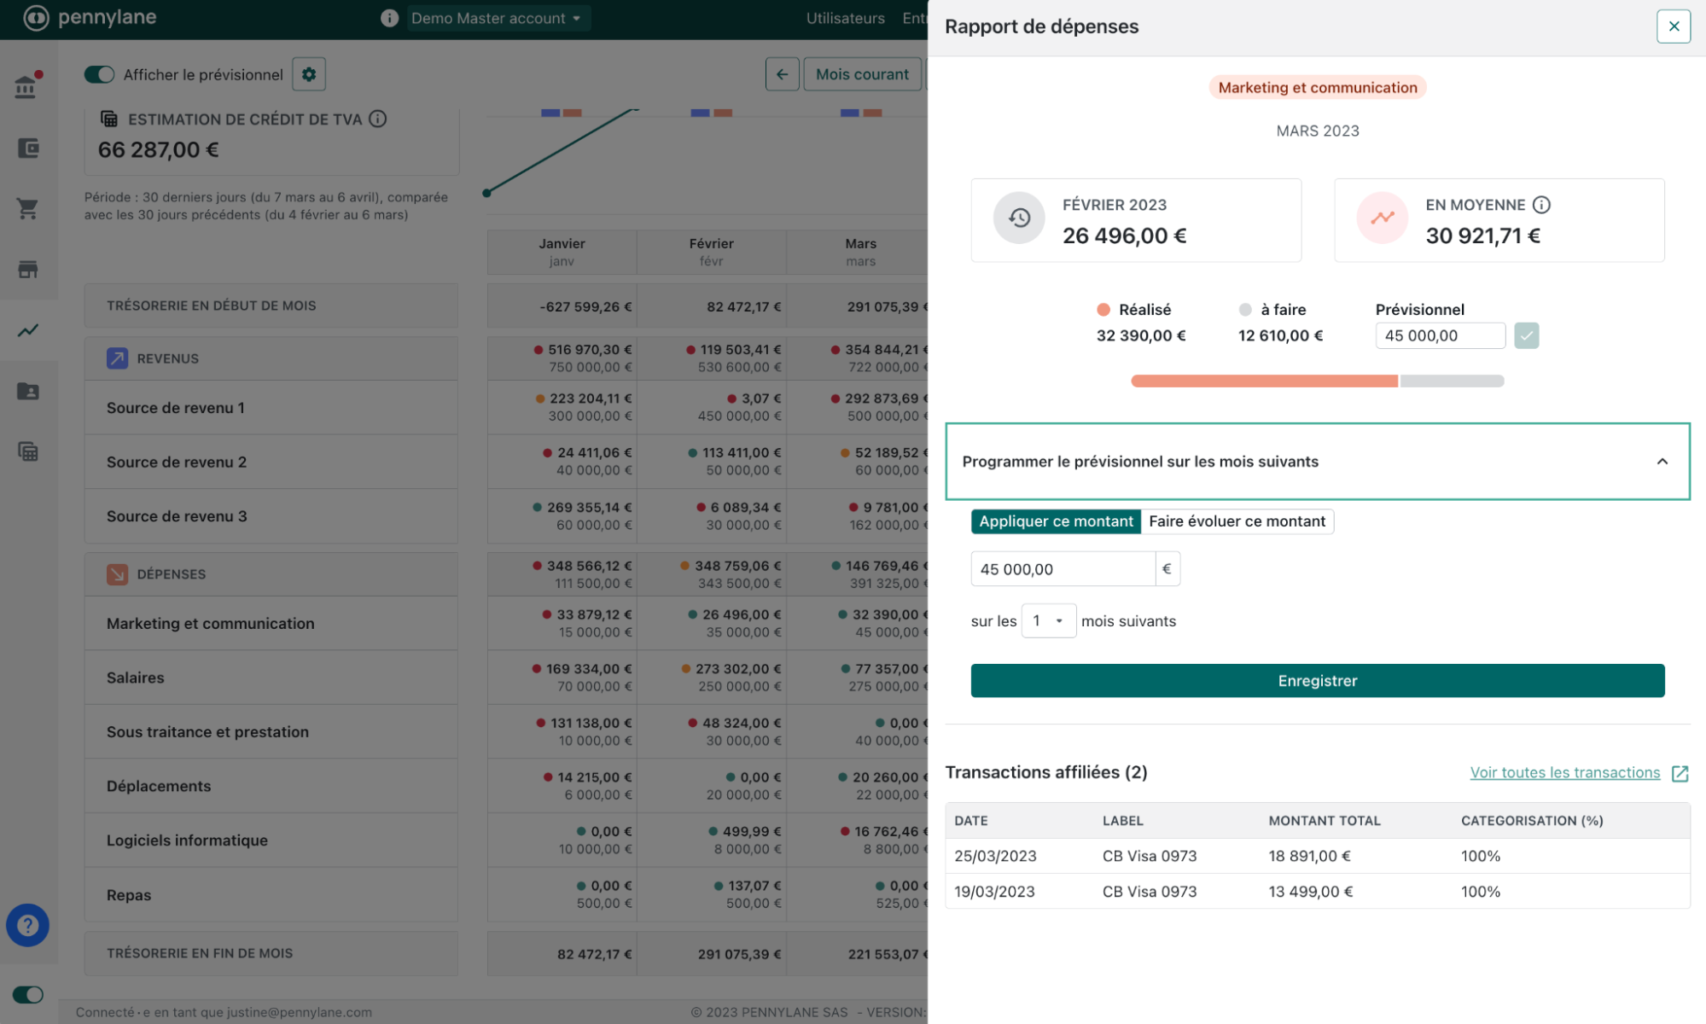Screen dimensions: 1706x1024
Task: Click the Février 2023 history icon
Action: pos(1019,218)
